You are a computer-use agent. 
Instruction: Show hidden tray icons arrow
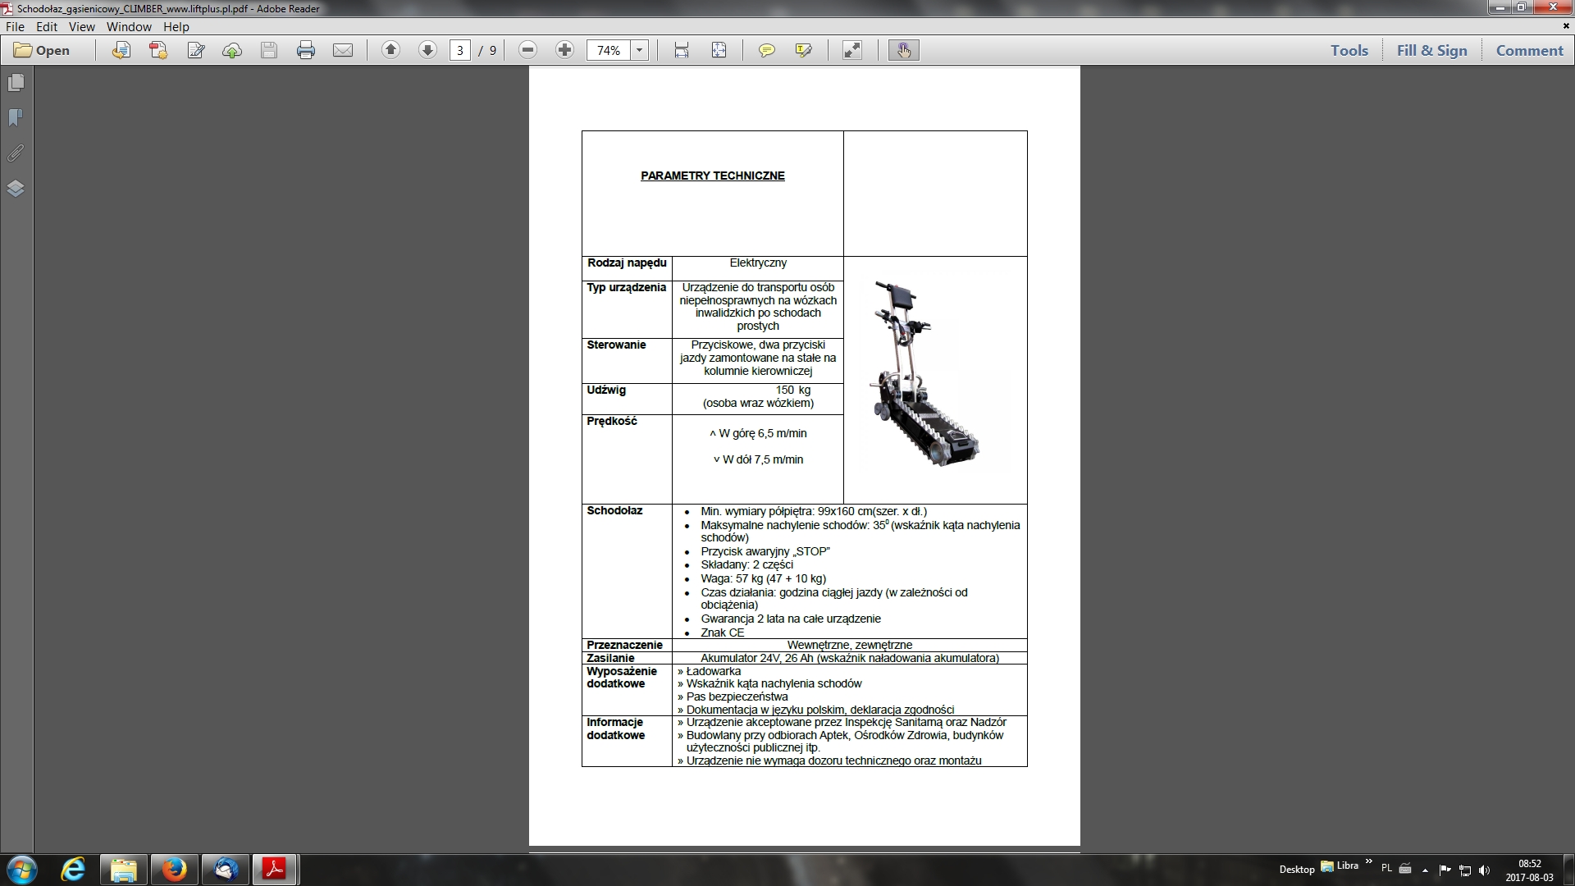1425,870
